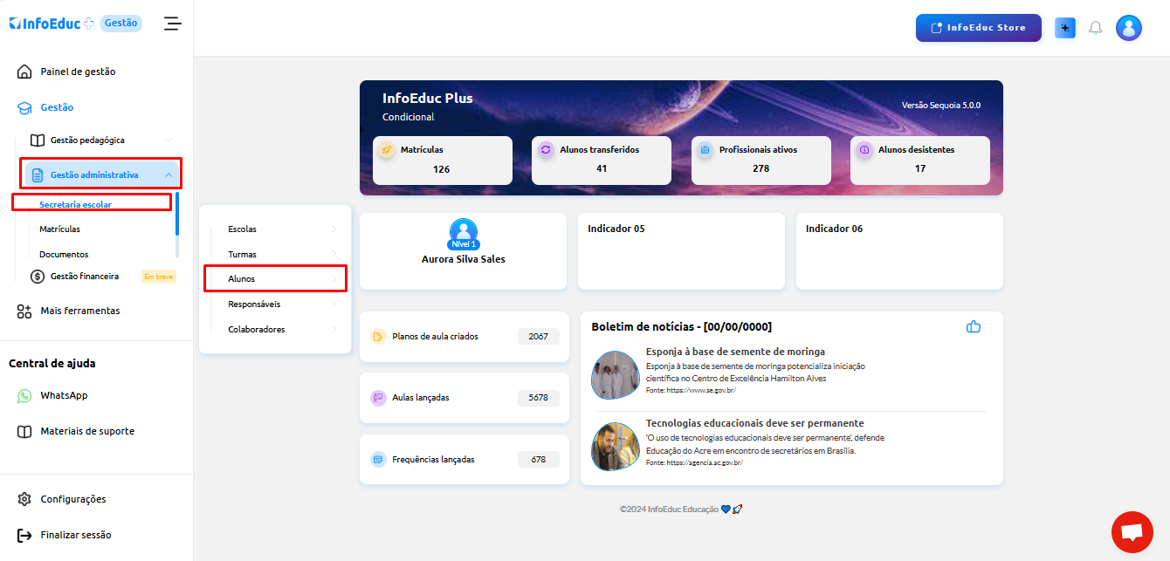Click the WhatsApp icon
The width and height of the screenshot is (1170, 561).
tap(25, 395)
